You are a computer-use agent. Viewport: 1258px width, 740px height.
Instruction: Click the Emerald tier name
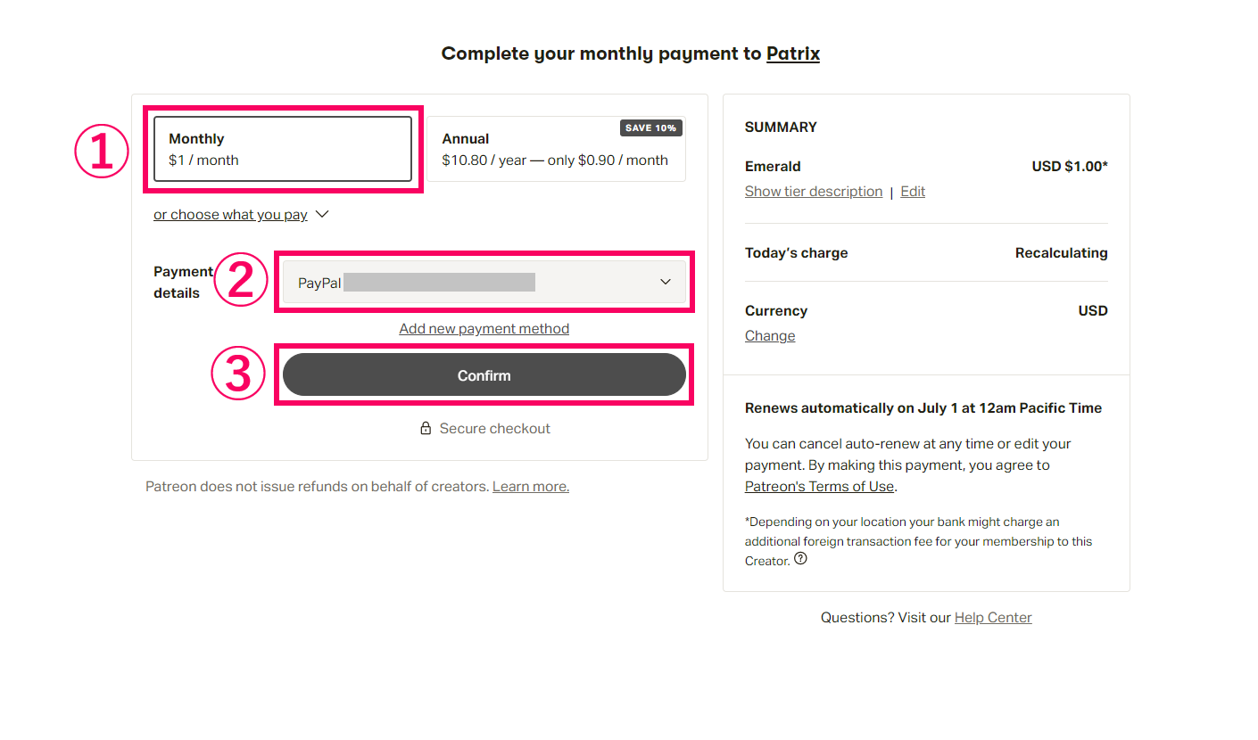pyautogui.click(x=773, y=167)
